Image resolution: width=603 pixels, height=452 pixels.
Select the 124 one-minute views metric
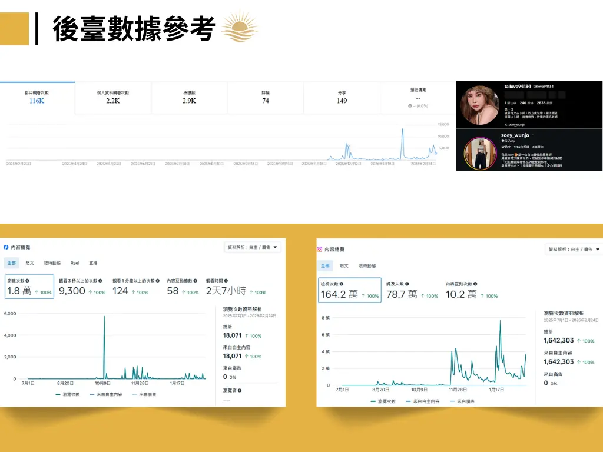(x=136, y=287)
